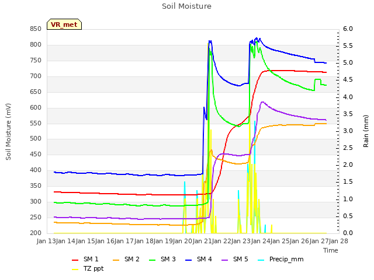Image resolution: width=374 pixels, height=280 pixels.
Task: Click the Soil Moisture (mV) axis label
Action: pyautogui.click(x=8, y=132)
